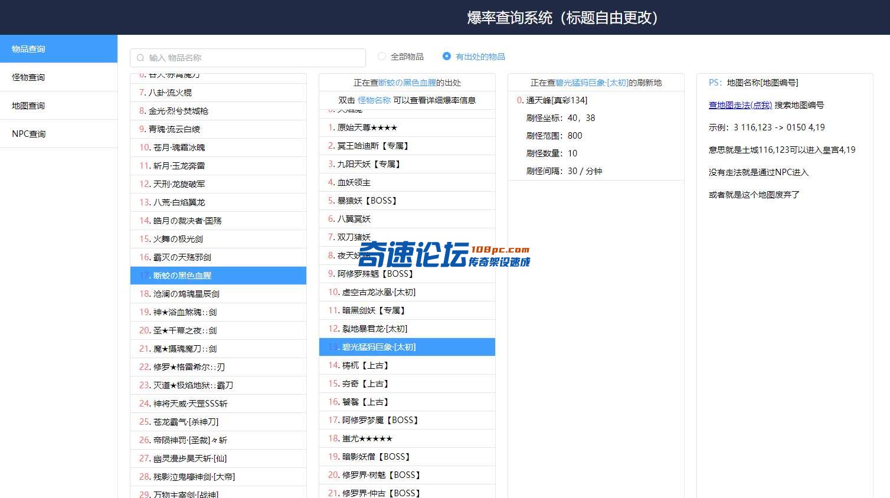Click highlighted monster 碧光猛犸巨象·[太初]
The height and width of the screenshot is (498, 890).
[x=407, y=347]
